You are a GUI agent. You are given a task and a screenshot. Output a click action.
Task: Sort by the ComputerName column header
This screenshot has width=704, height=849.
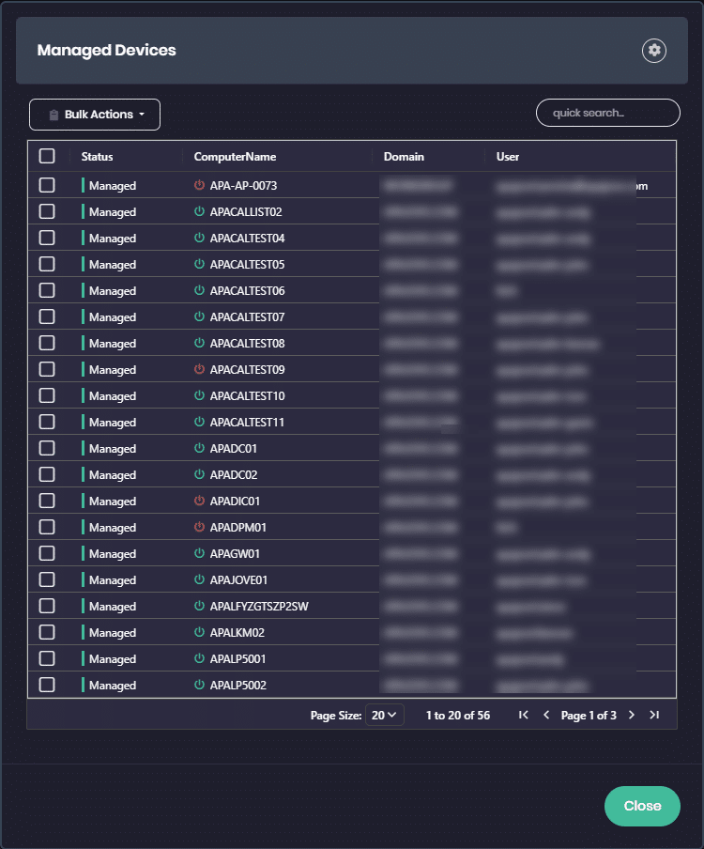[x=235, y=157]
